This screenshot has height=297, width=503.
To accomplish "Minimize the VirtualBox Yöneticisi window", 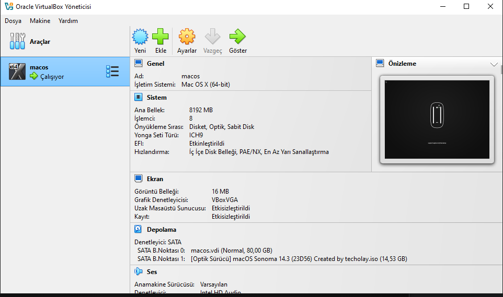I will [443, 6].
